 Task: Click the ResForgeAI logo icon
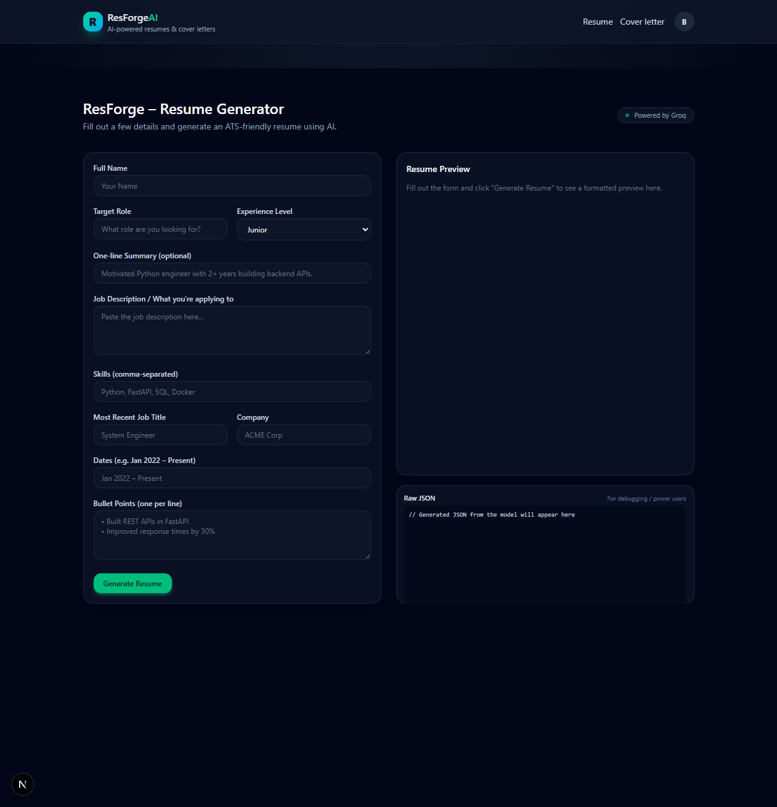(92, 22)
